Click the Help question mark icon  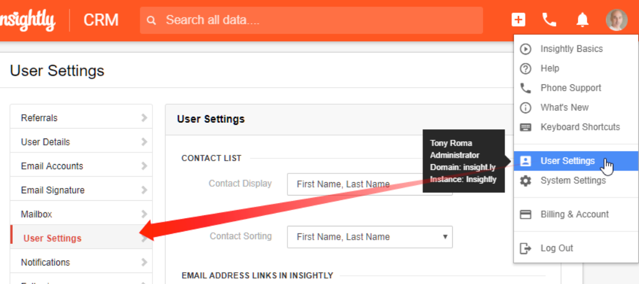[526, 69]
